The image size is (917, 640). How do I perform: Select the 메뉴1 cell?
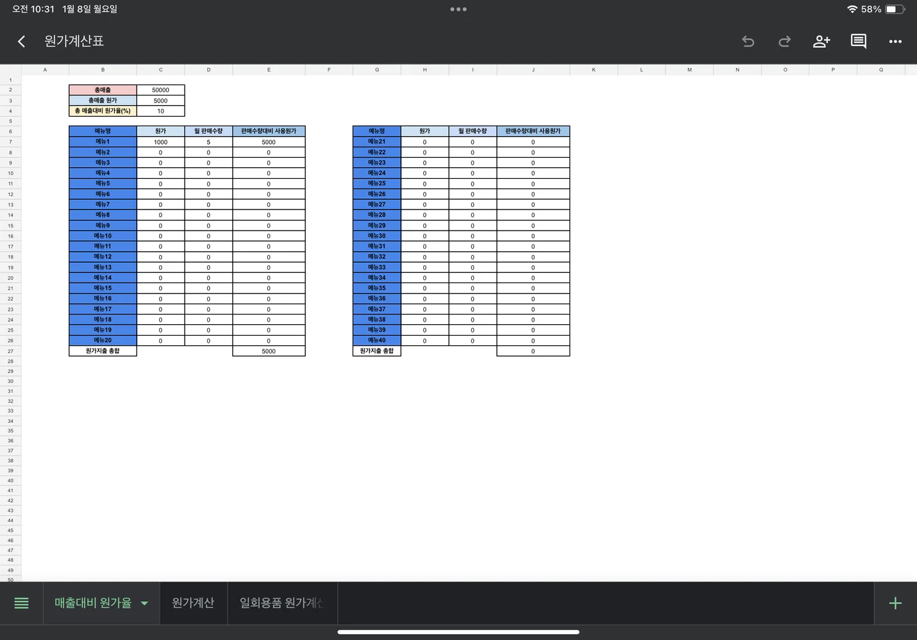103,142
